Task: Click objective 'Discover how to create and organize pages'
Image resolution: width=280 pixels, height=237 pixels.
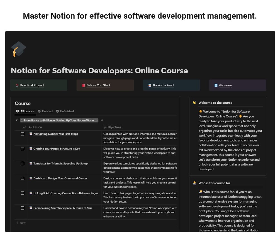Action: [140, 153]
